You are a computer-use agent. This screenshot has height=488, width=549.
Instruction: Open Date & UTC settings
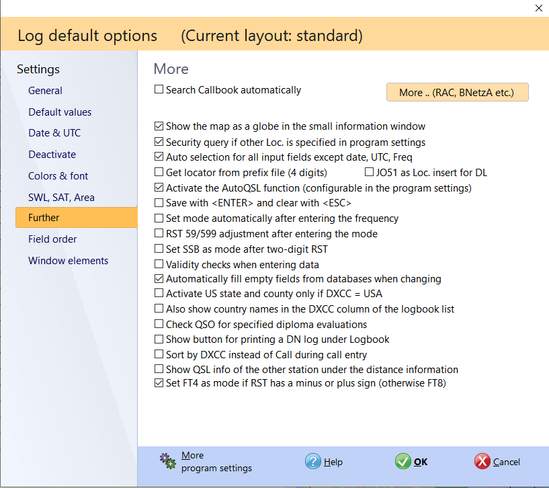pyautogui.click(x=54, y=133)
